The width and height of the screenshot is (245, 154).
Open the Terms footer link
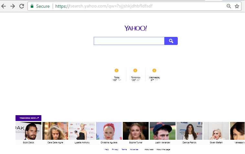point(124,149)
